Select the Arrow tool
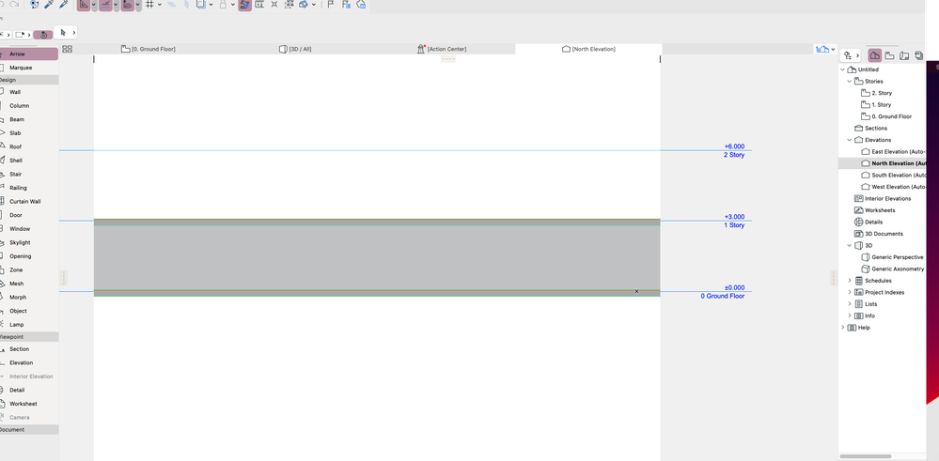 [29, 54]
